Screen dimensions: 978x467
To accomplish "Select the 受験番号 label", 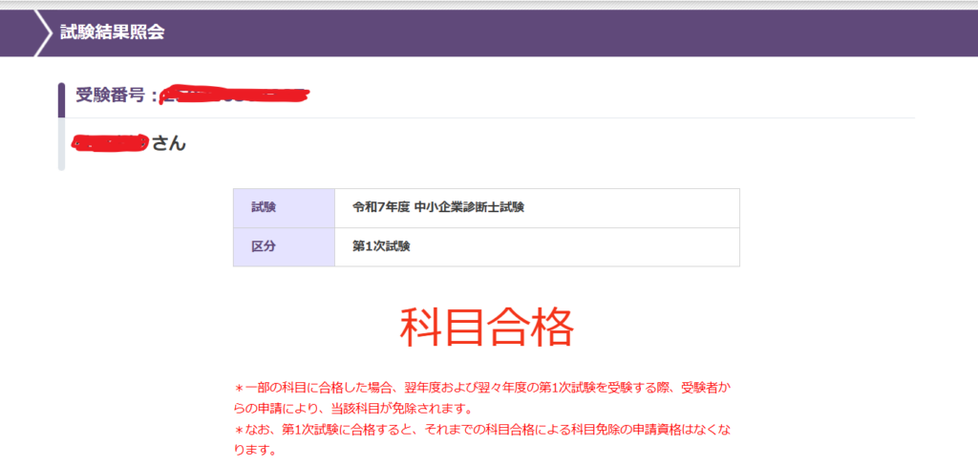I will point(110,95).
